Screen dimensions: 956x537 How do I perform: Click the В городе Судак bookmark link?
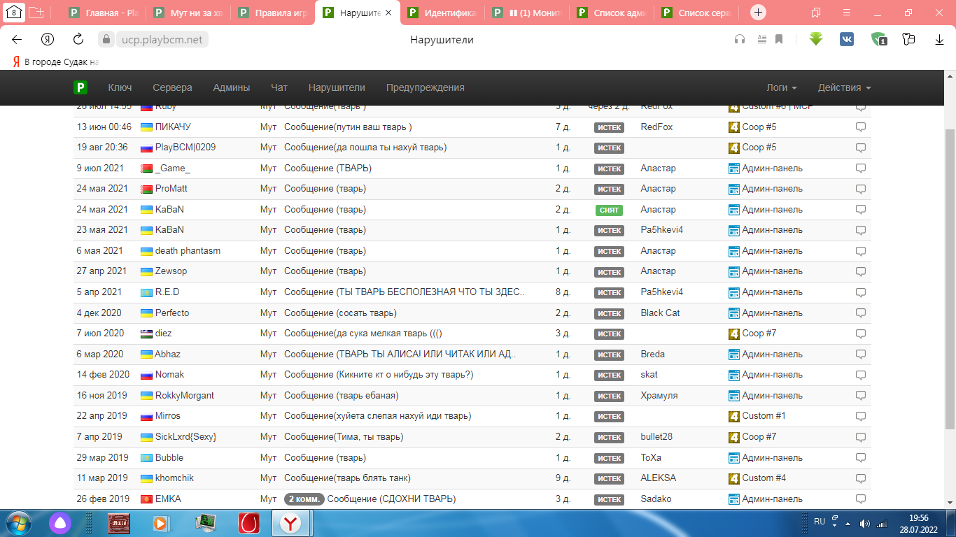pyautogui.click(x=55, y=62)
